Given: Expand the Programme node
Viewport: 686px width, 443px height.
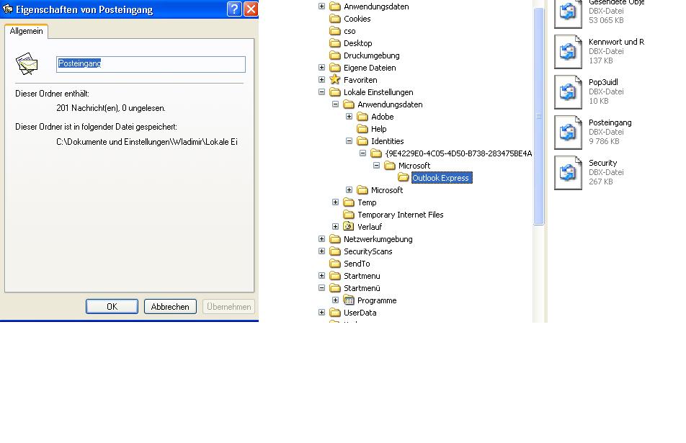Looking at the screenshot, I should tap(335, 300).
